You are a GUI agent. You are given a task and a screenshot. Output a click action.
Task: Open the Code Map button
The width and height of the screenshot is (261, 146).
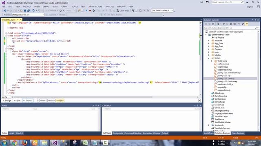(x=123, y=11)
